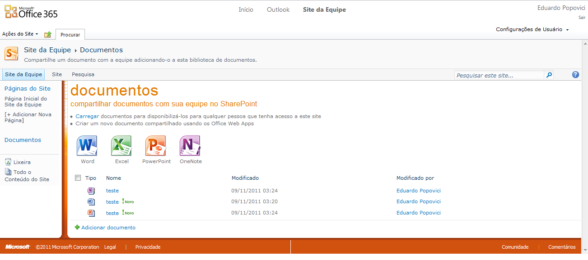Viewport: 588px width, 260px height.
Task: Open teste document modified 03:20
Action: pos(112,202)
